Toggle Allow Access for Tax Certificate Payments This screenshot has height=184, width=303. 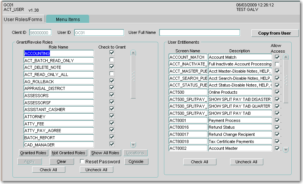pos(277,141)
